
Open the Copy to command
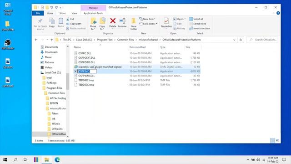tap(102, 24)
